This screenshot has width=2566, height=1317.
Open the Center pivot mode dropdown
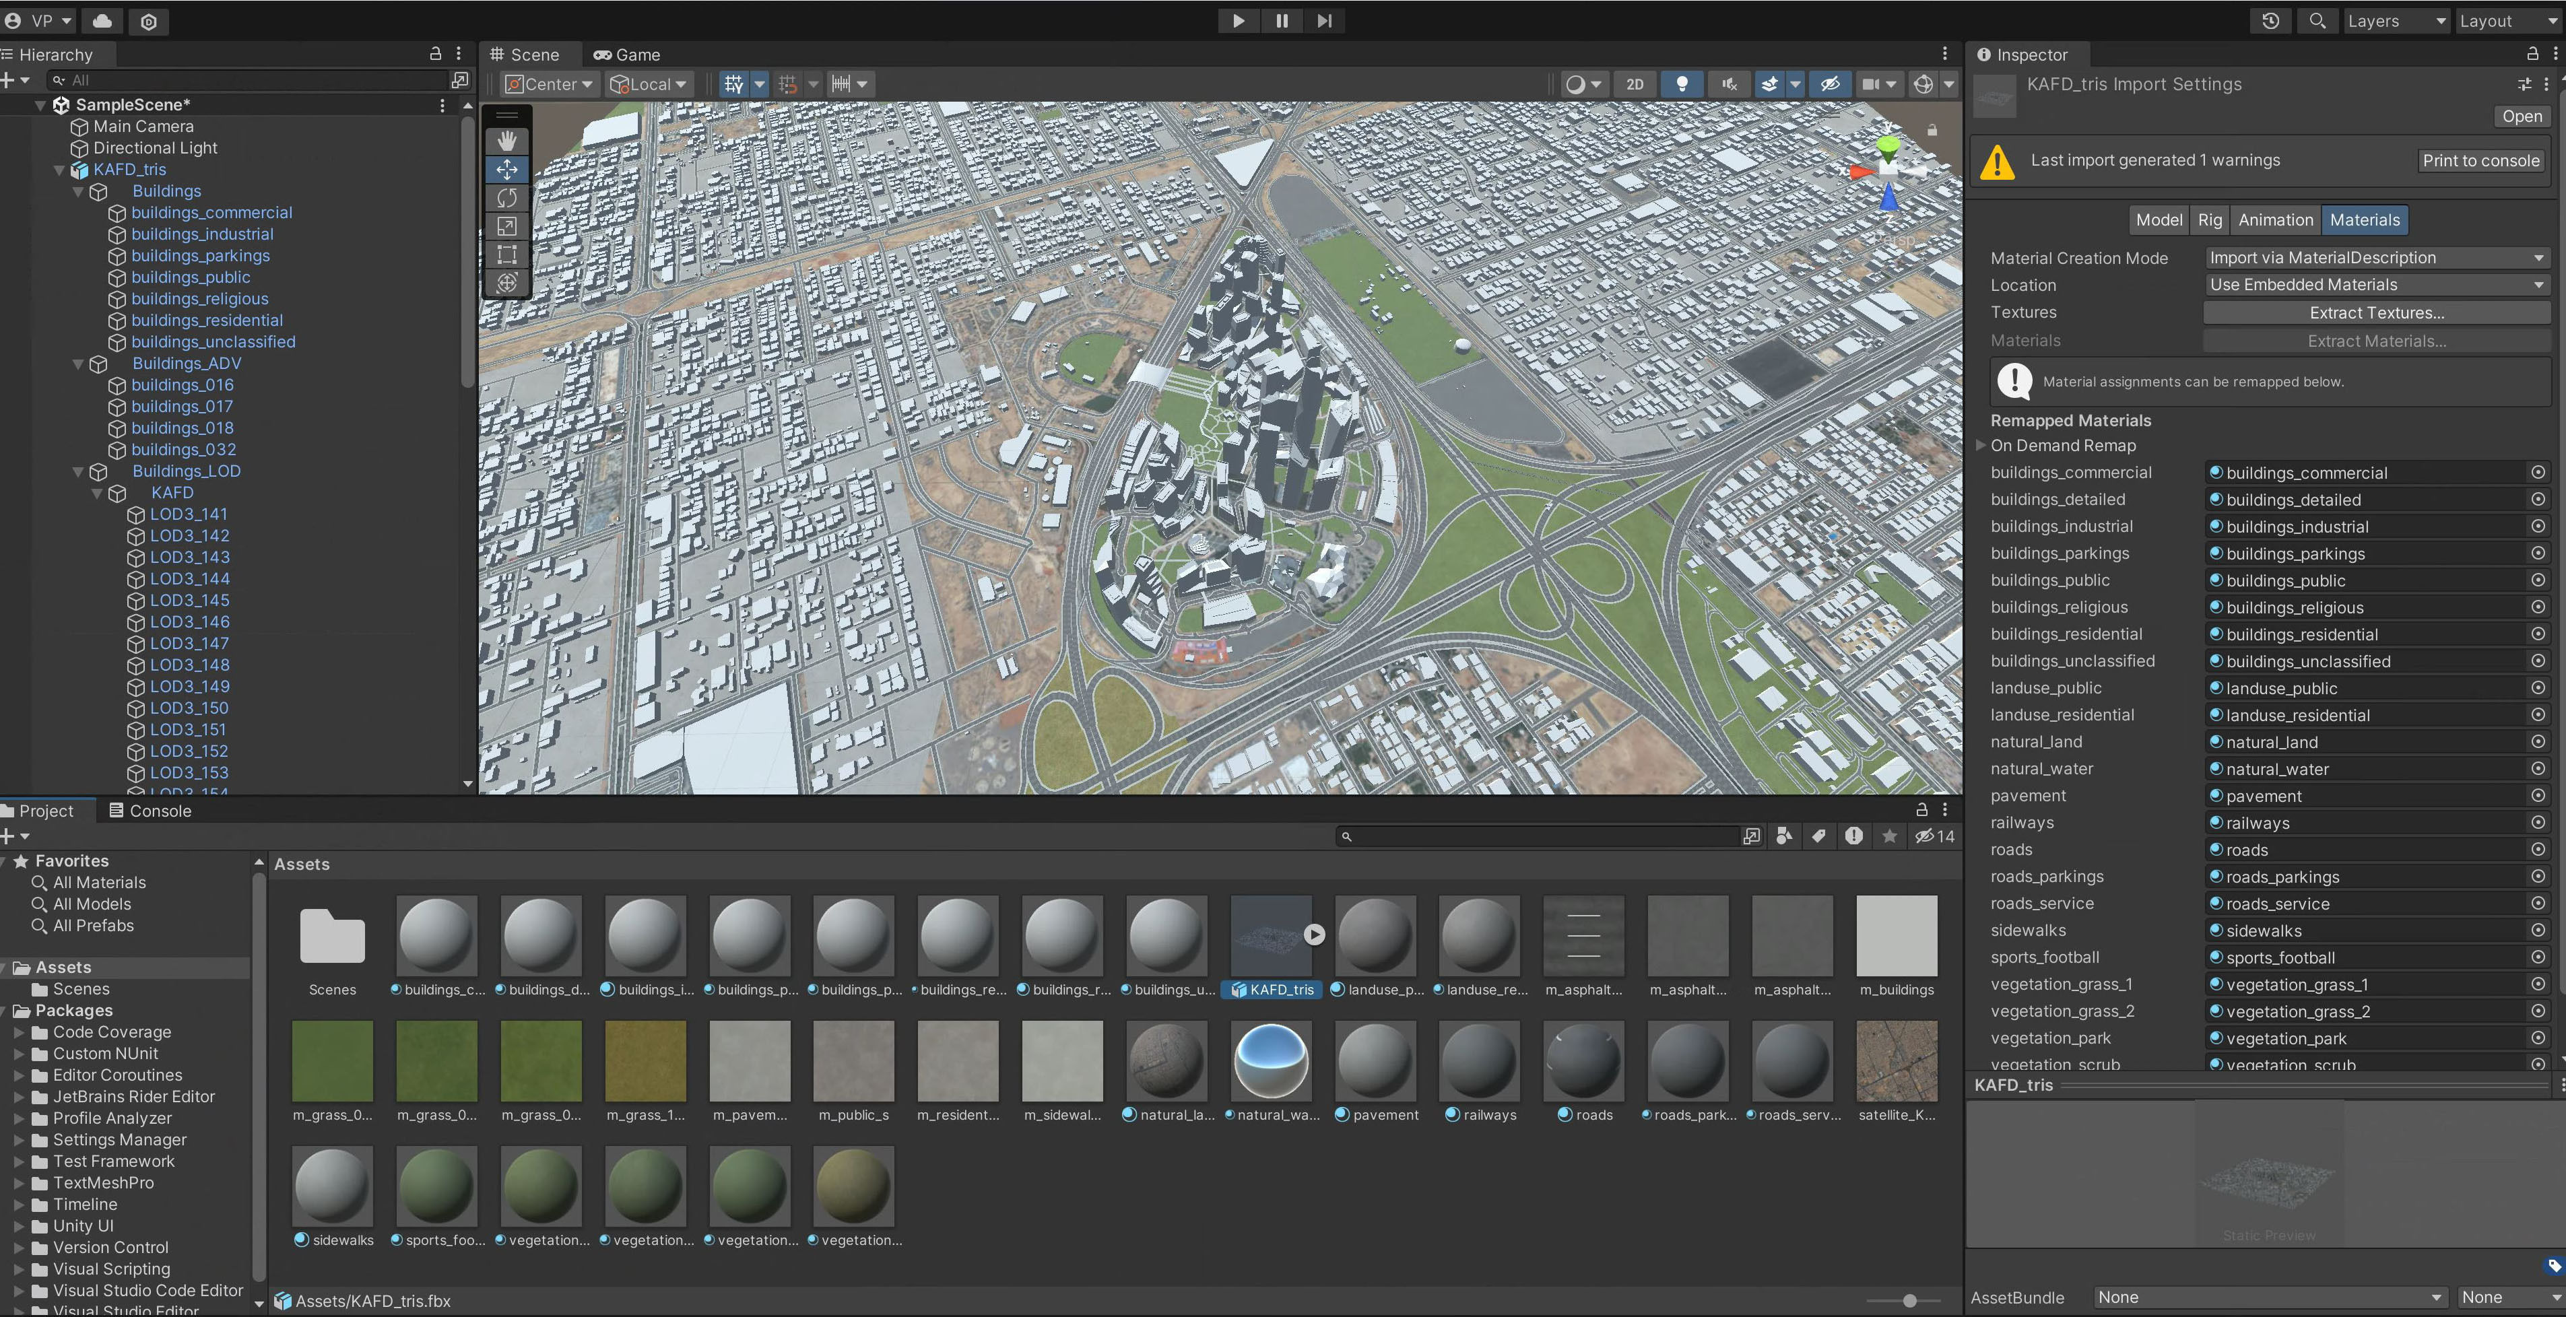549,85
